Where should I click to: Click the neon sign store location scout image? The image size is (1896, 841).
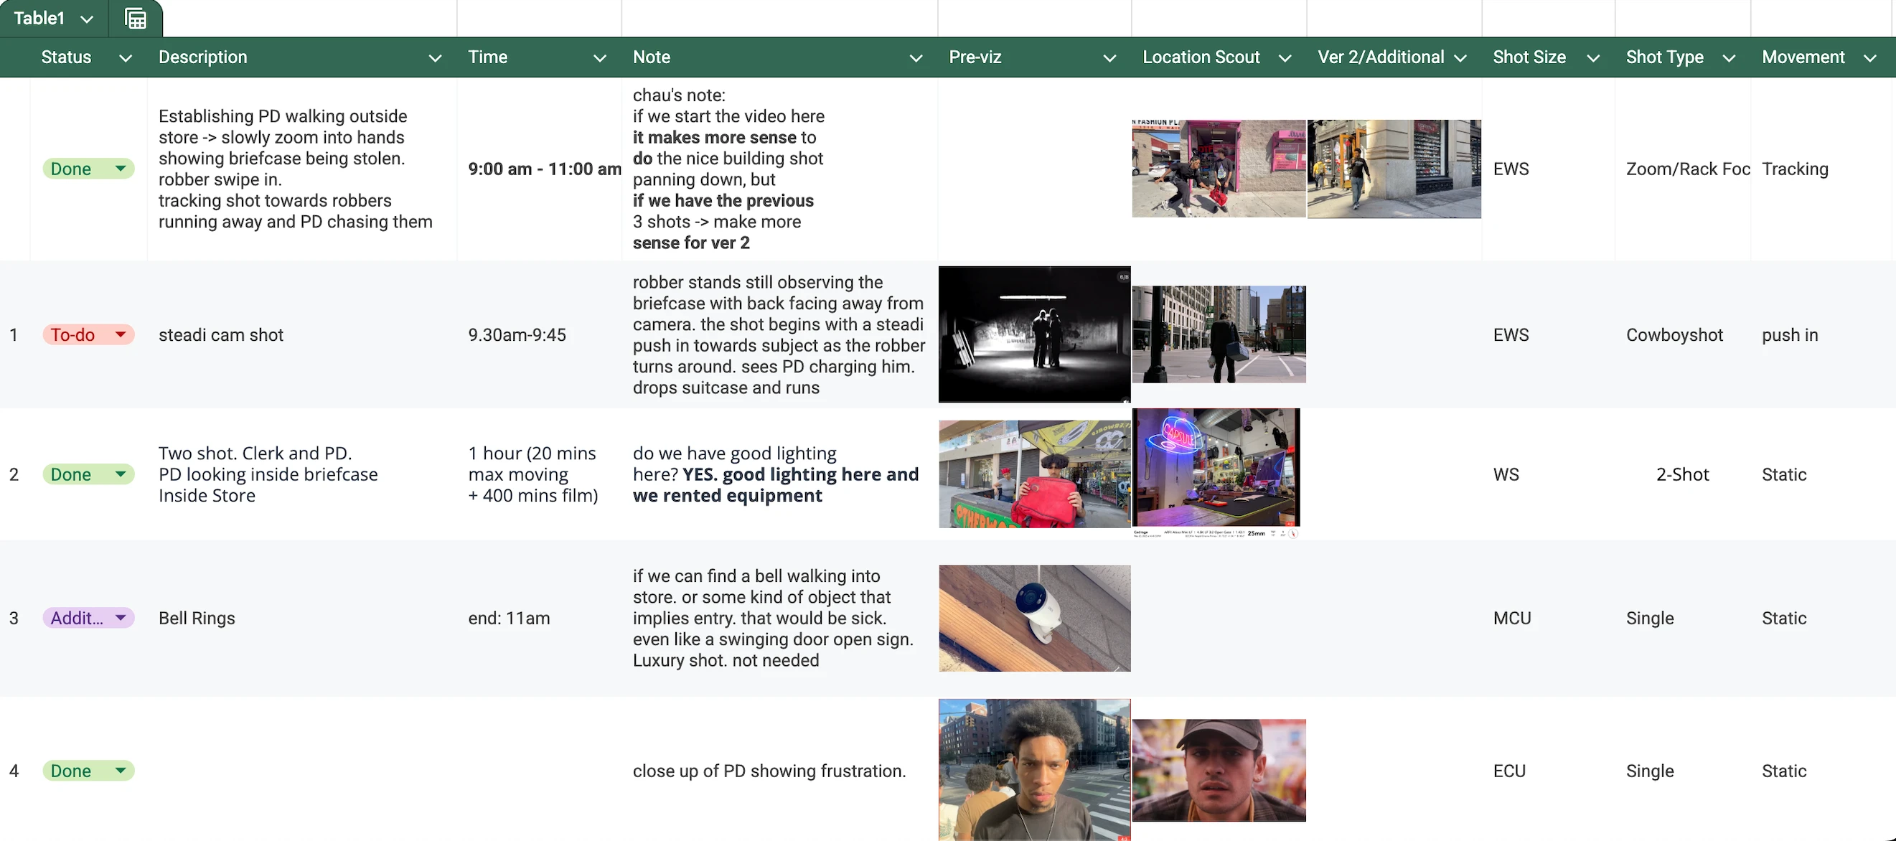(x=1216, y=469)
